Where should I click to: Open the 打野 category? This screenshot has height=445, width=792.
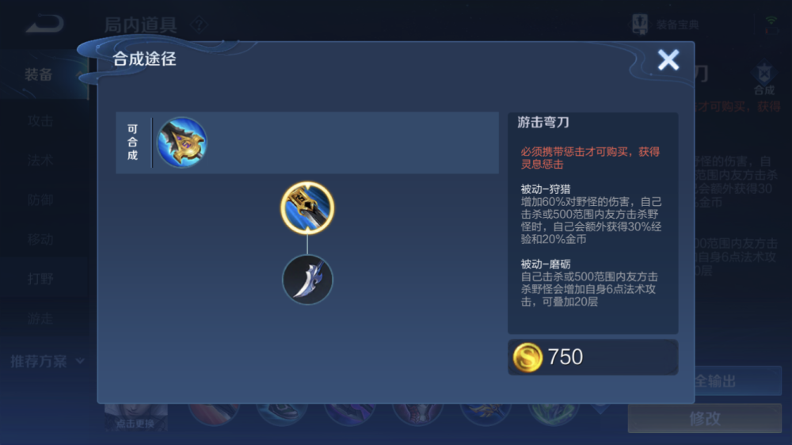click(x=40, y=279)
